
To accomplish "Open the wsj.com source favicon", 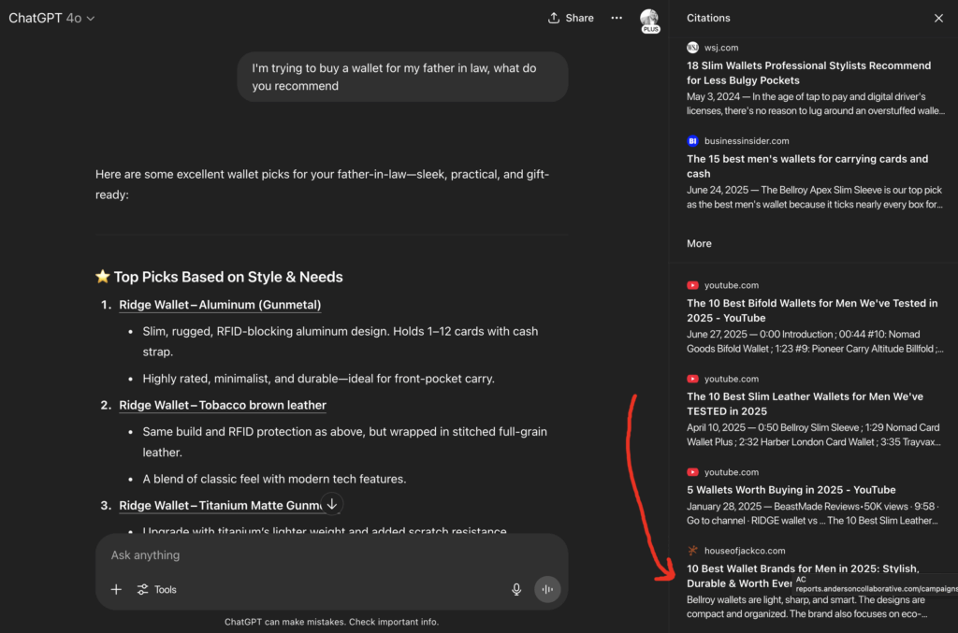I will click(692, 48).
